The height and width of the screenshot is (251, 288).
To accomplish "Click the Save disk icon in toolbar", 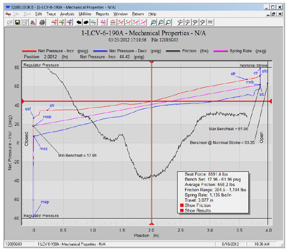I will [18, 22].
